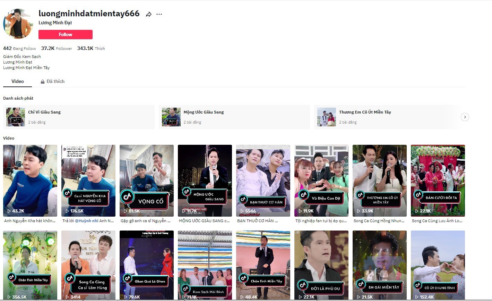This screenshot has width=492, height=301.
Task: Open the Đã thích tab
Action: pyautogui.click(x=55, y=81)
